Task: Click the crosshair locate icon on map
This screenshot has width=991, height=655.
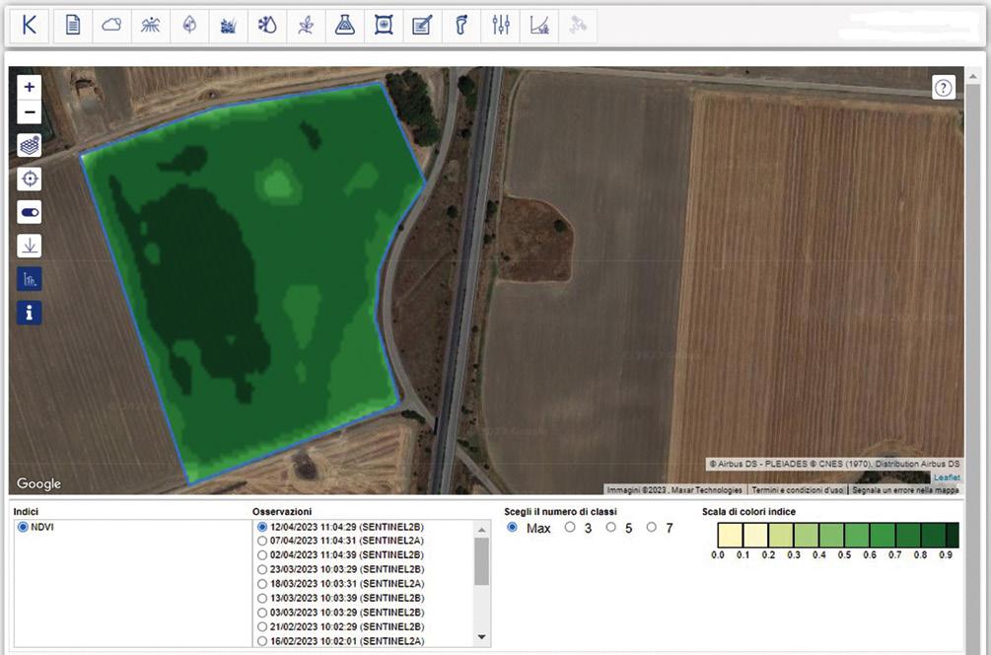Action: 30,179
